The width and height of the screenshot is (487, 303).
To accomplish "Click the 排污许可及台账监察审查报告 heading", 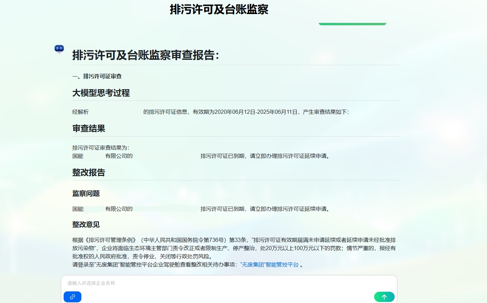I will [x=145, y=55].
